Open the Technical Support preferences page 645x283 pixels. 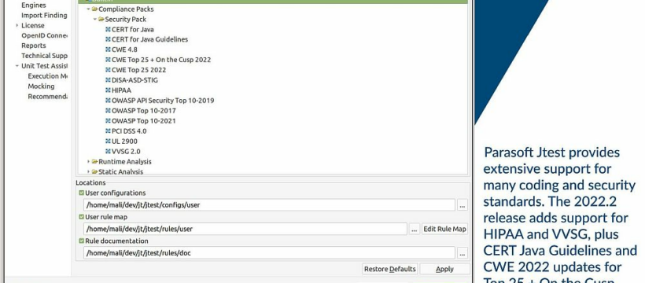point(44,56)
